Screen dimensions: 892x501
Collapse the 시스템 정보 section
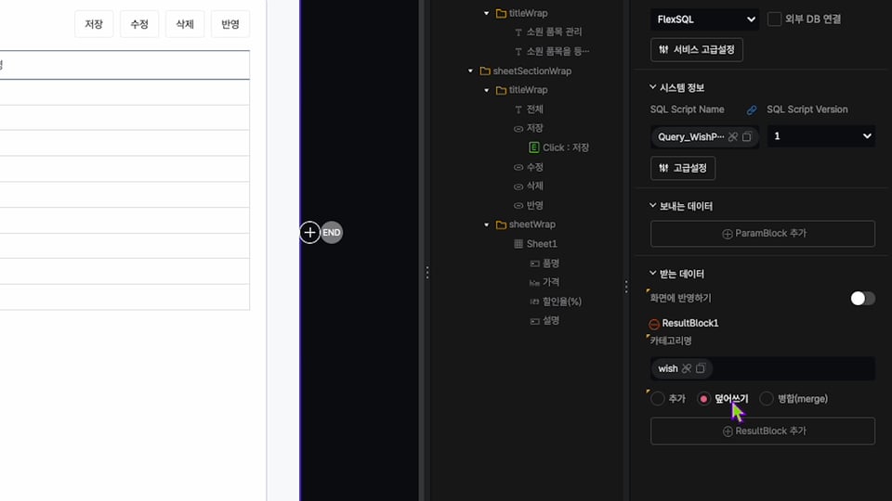pos(652,87)
